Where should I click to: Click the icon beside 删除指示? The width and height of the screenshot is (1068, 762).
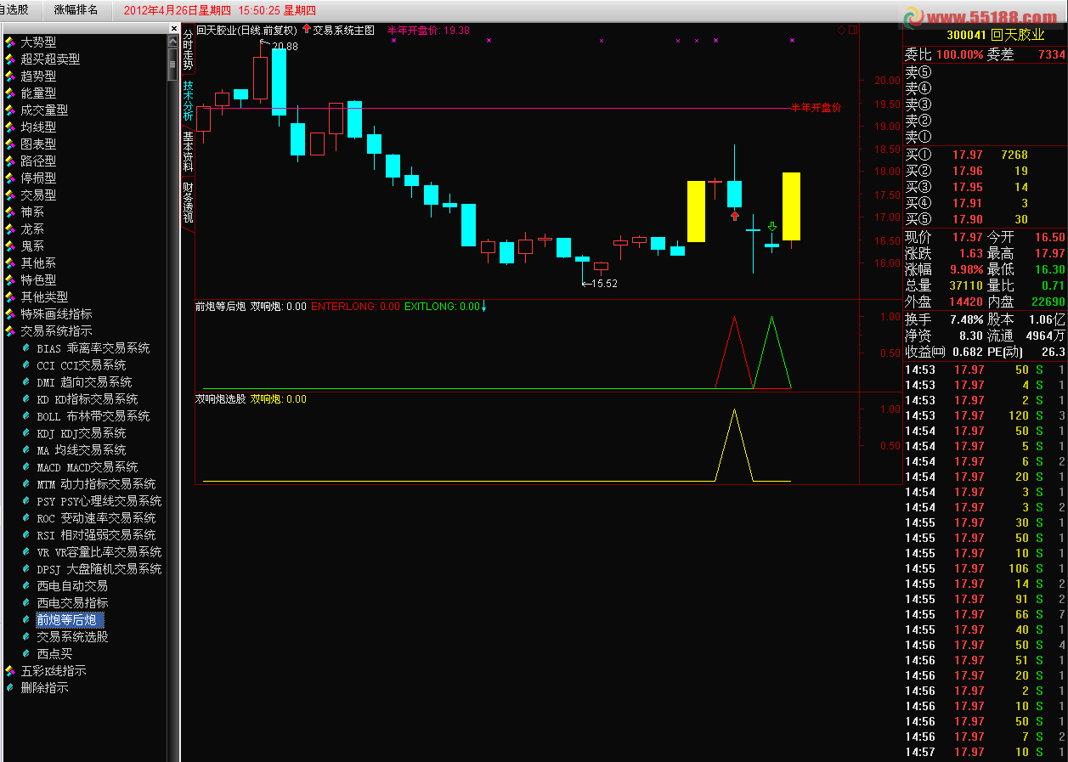pyautogui.click(x=10, y=688)
